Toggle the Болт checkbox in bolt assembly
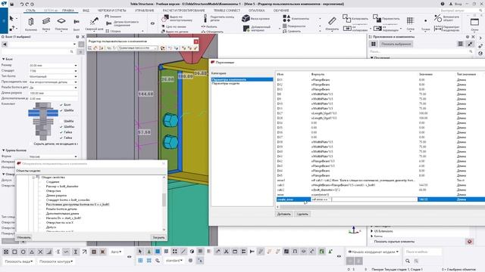This screenshot has width=485, height=272. (61, 105)
